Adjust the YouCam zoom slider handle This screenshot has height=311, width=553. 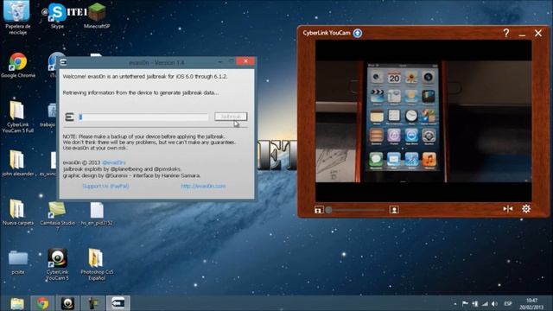coord(328,210)
